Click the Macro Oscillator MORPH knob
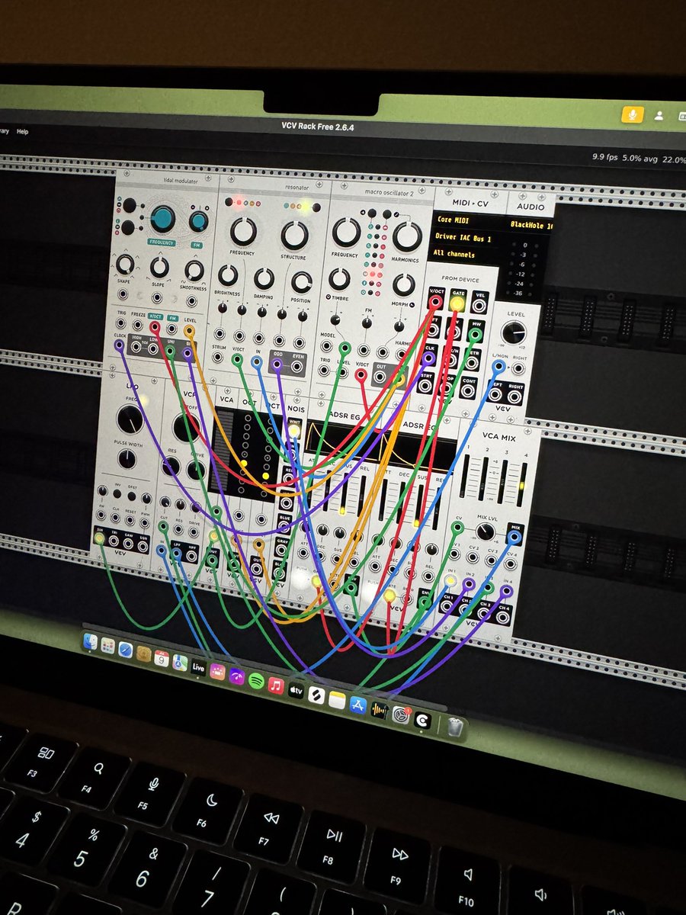Image resolution: width=686 pixels, height=915 pixels. 403,285
